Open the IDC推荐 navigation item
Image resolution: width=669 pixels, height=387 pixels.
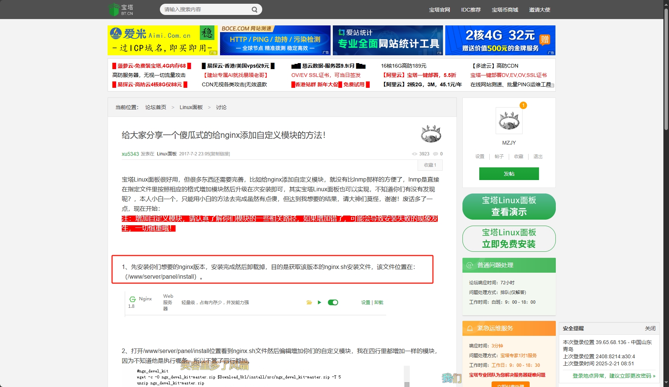coord(471,10)
